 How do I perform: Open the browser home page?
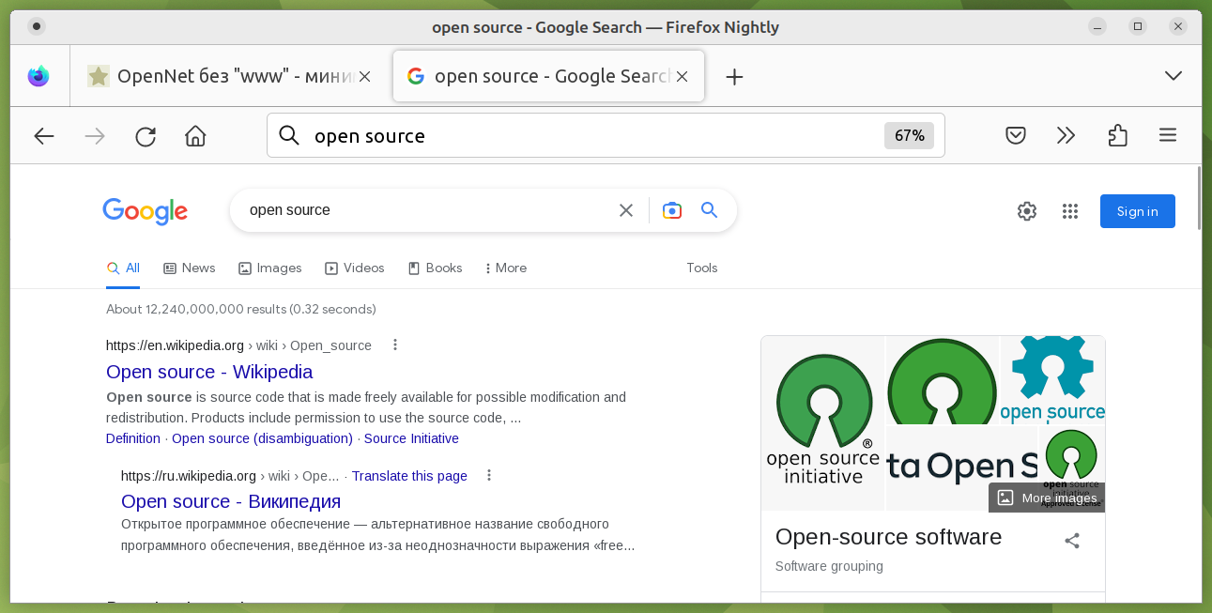point(195,136)
